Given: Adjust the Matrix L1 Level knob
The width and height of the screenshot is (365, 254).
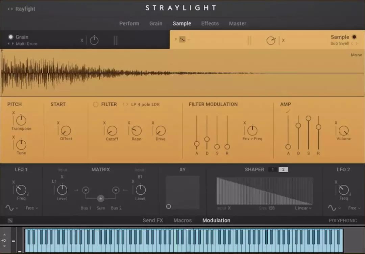Looking at the screenshot, I should pos(62,190).
